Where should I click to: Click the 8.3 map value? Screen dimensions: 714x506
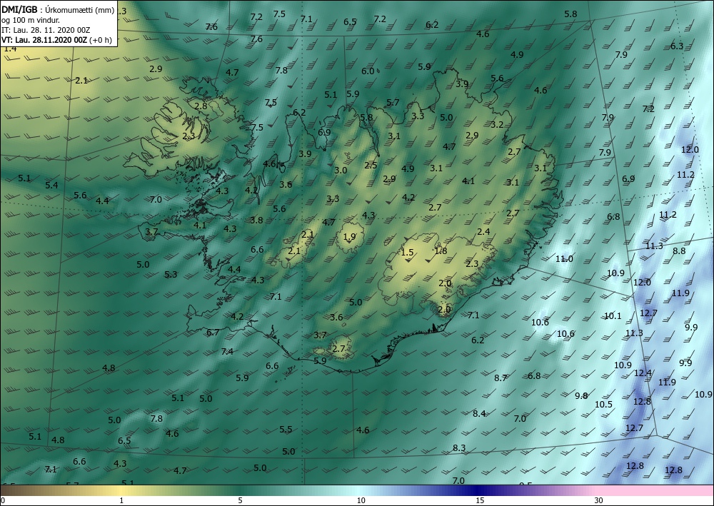click(459, 447)
